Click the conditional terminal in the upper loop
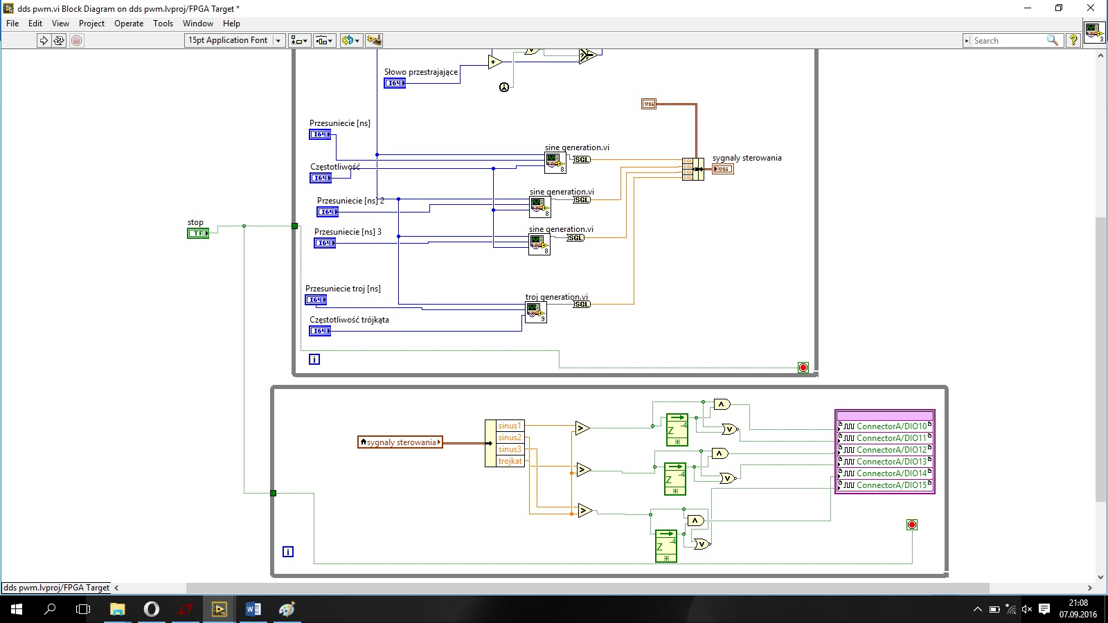Screen dimensions: 1108x623 click(803, 368)
